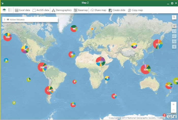The height and width of the screenshot is (120, 178).
Task: Zoom in with plus button
Action: pos(173,105)
